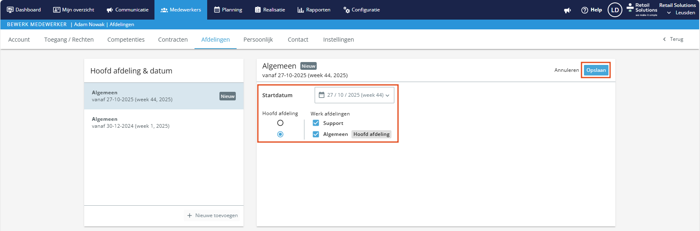This screenshot has width=700, height=231.
Task: Click Nieuwe toevoegen to add department
Action: click(x=212, y=215)
